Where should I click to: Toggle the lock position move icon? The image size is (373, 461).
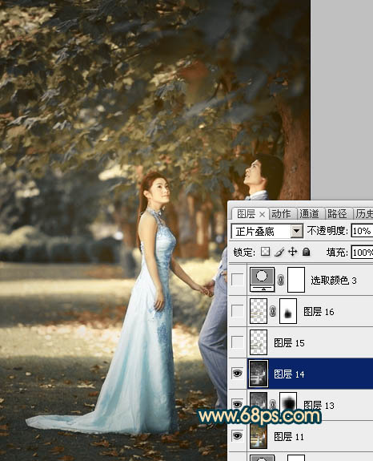pyautogui.click(x=293, y=252)
